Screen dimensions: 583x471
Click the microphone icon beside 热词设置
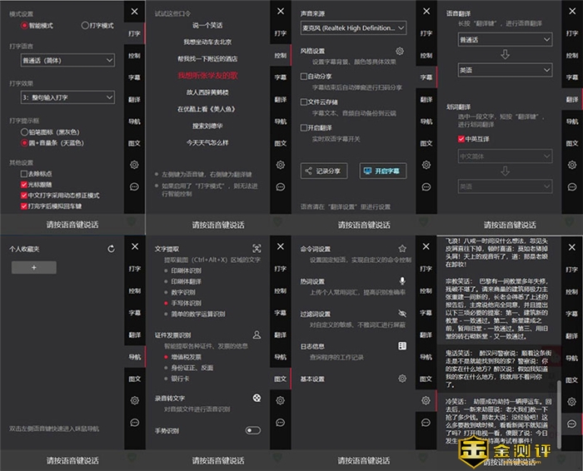(402, 281)
